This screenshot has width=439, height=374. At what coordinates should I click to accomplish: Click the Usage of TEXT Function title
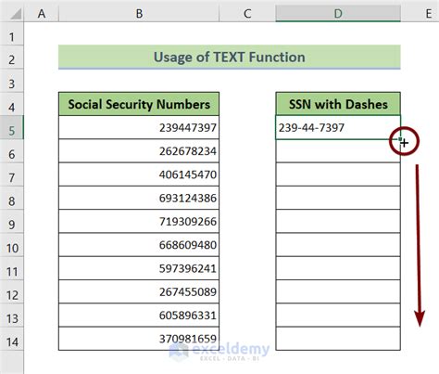click(230, 57)
